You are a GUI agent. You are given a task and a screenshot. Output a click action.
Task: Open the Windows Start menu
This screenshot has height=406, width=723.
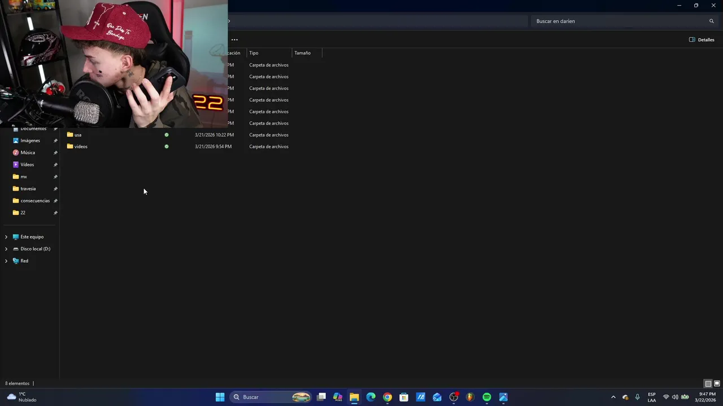[x=220, y=397]
